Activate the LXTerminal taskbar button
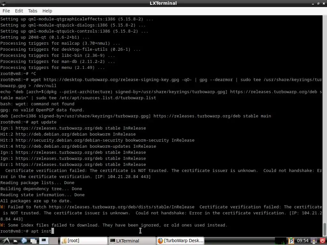Image resolution: width=327 pixels, height=245 pixels. click(x=132, y=241)
